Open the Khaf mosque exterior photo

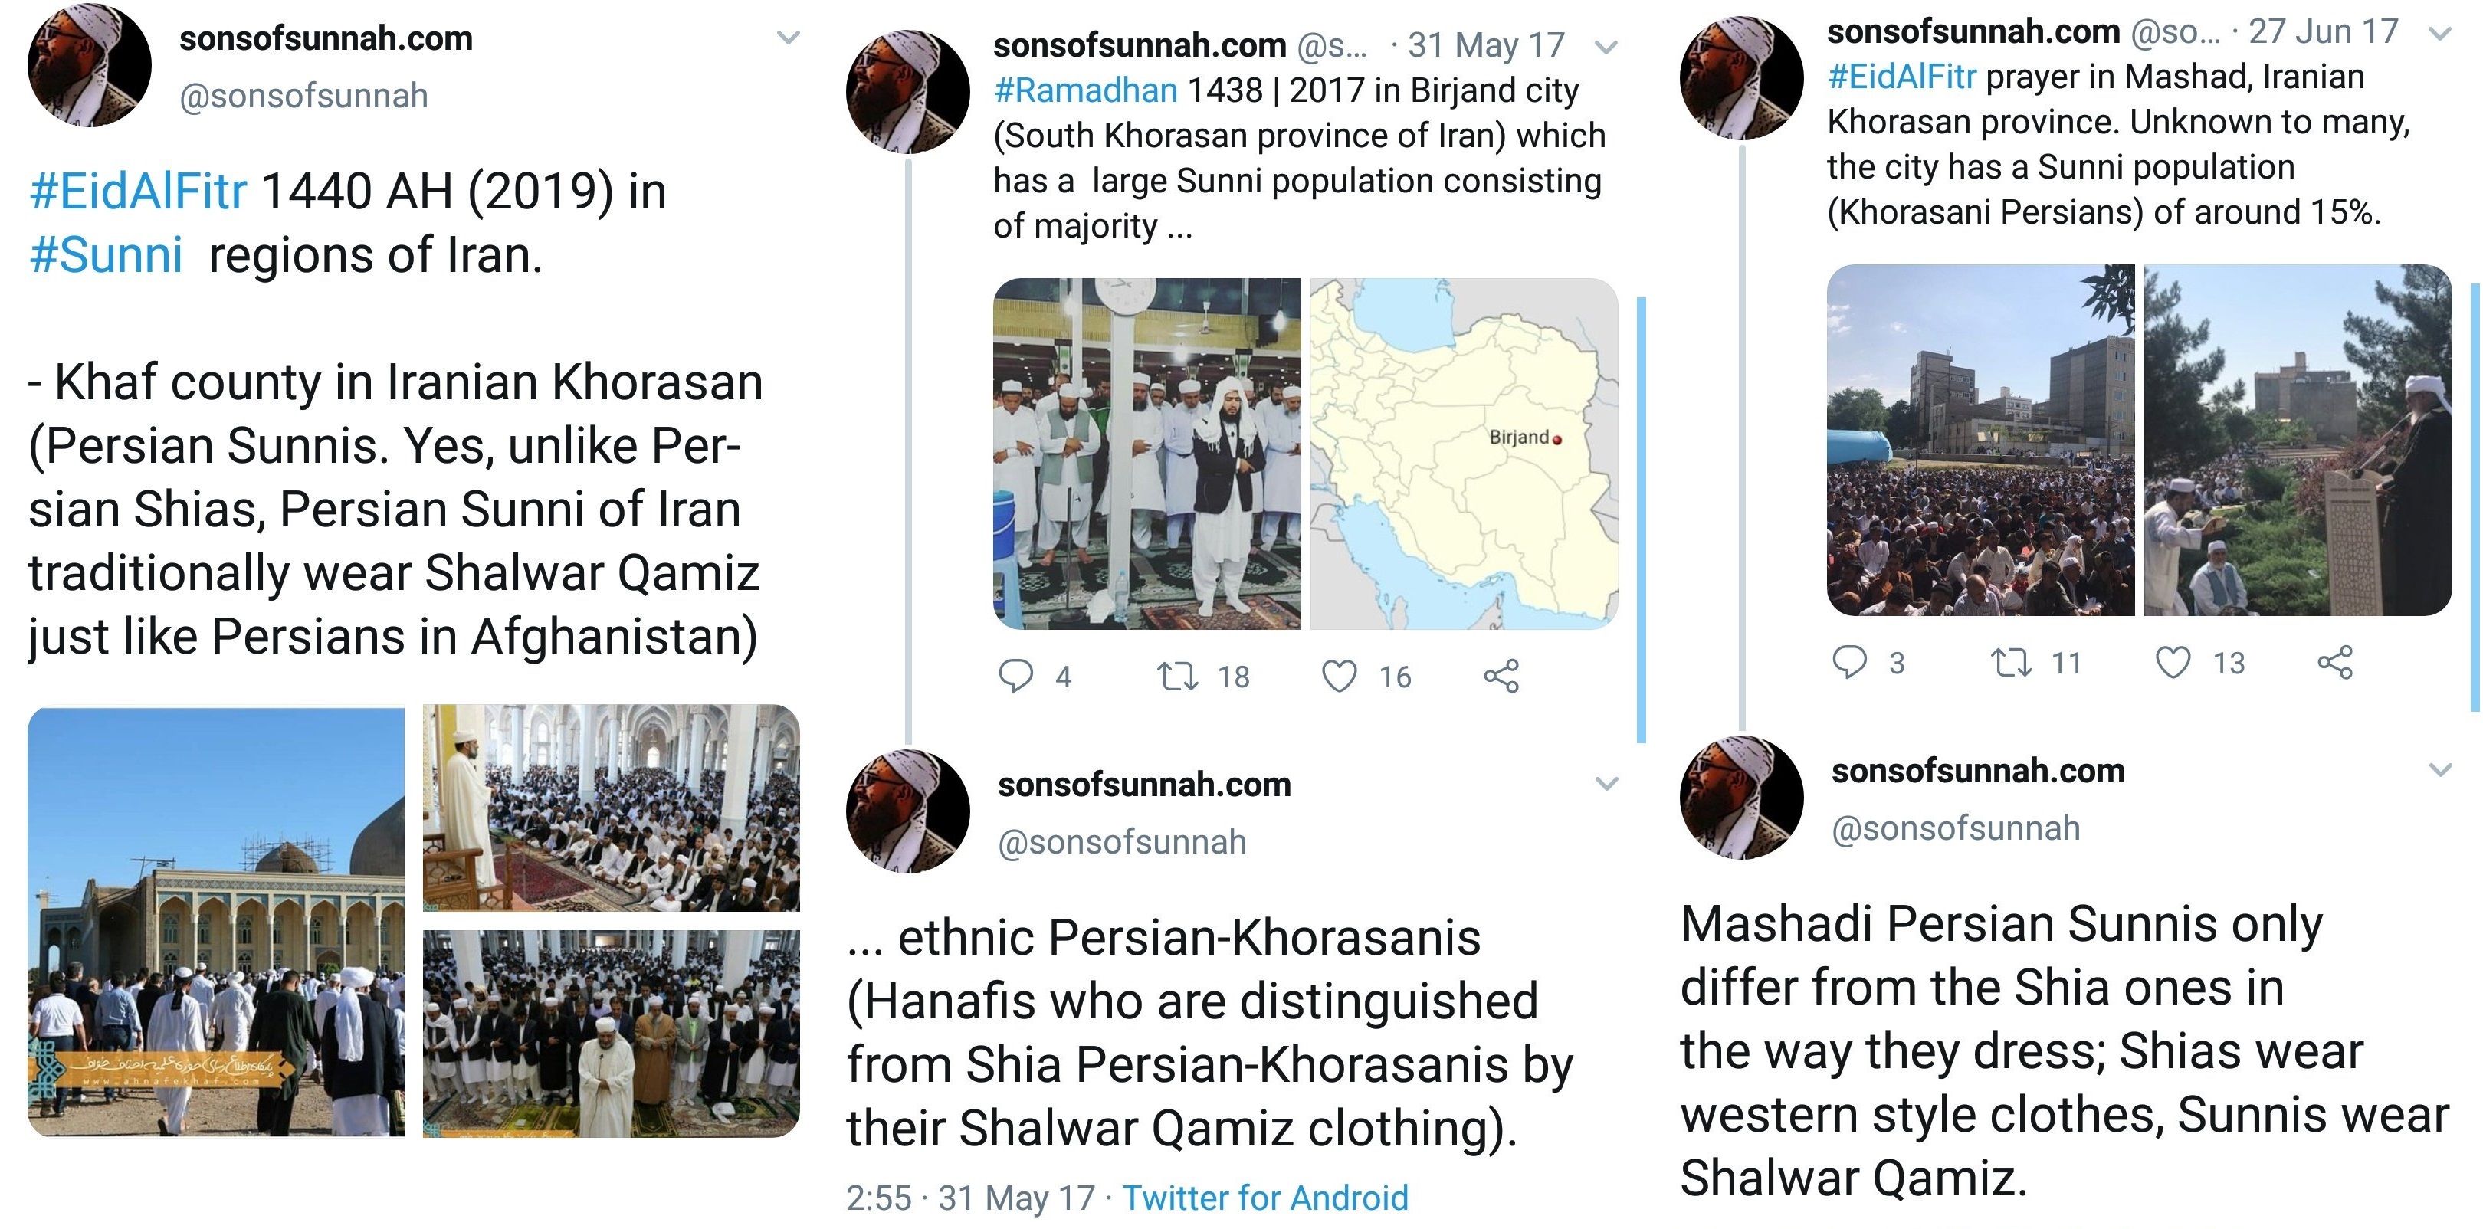(216, 922)
